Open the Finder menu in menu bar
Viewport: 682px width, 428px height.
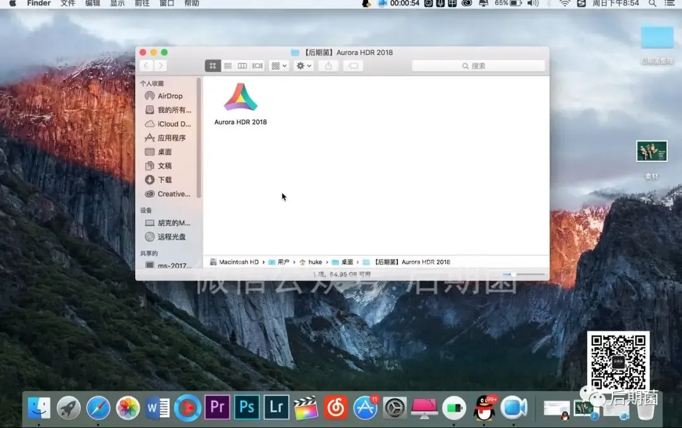tap(39, 3)
